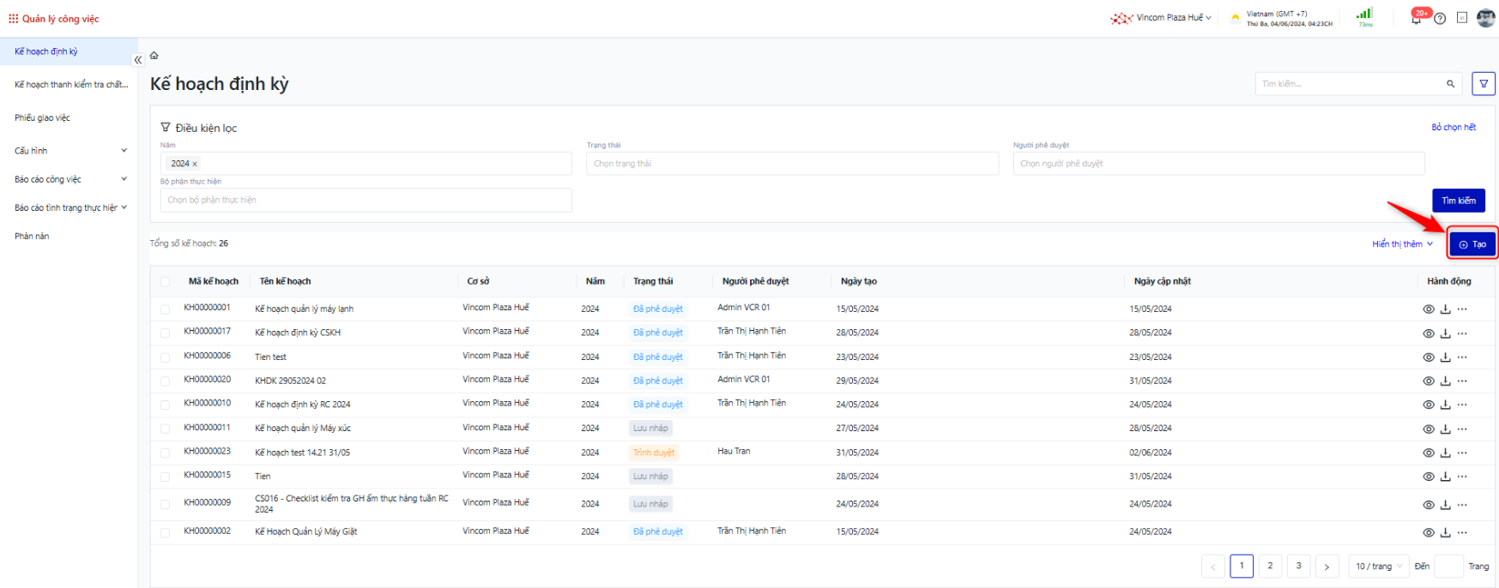1499x588 pixels.
Task: Open the help question mark icon
Action: coord(1440,18)
